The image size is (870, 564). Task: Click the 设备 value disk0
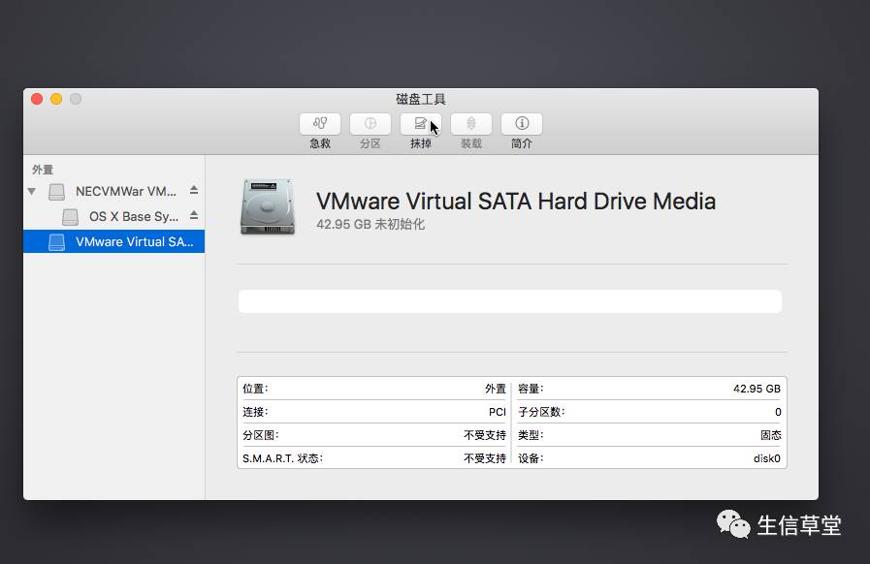tap(767, 458)
